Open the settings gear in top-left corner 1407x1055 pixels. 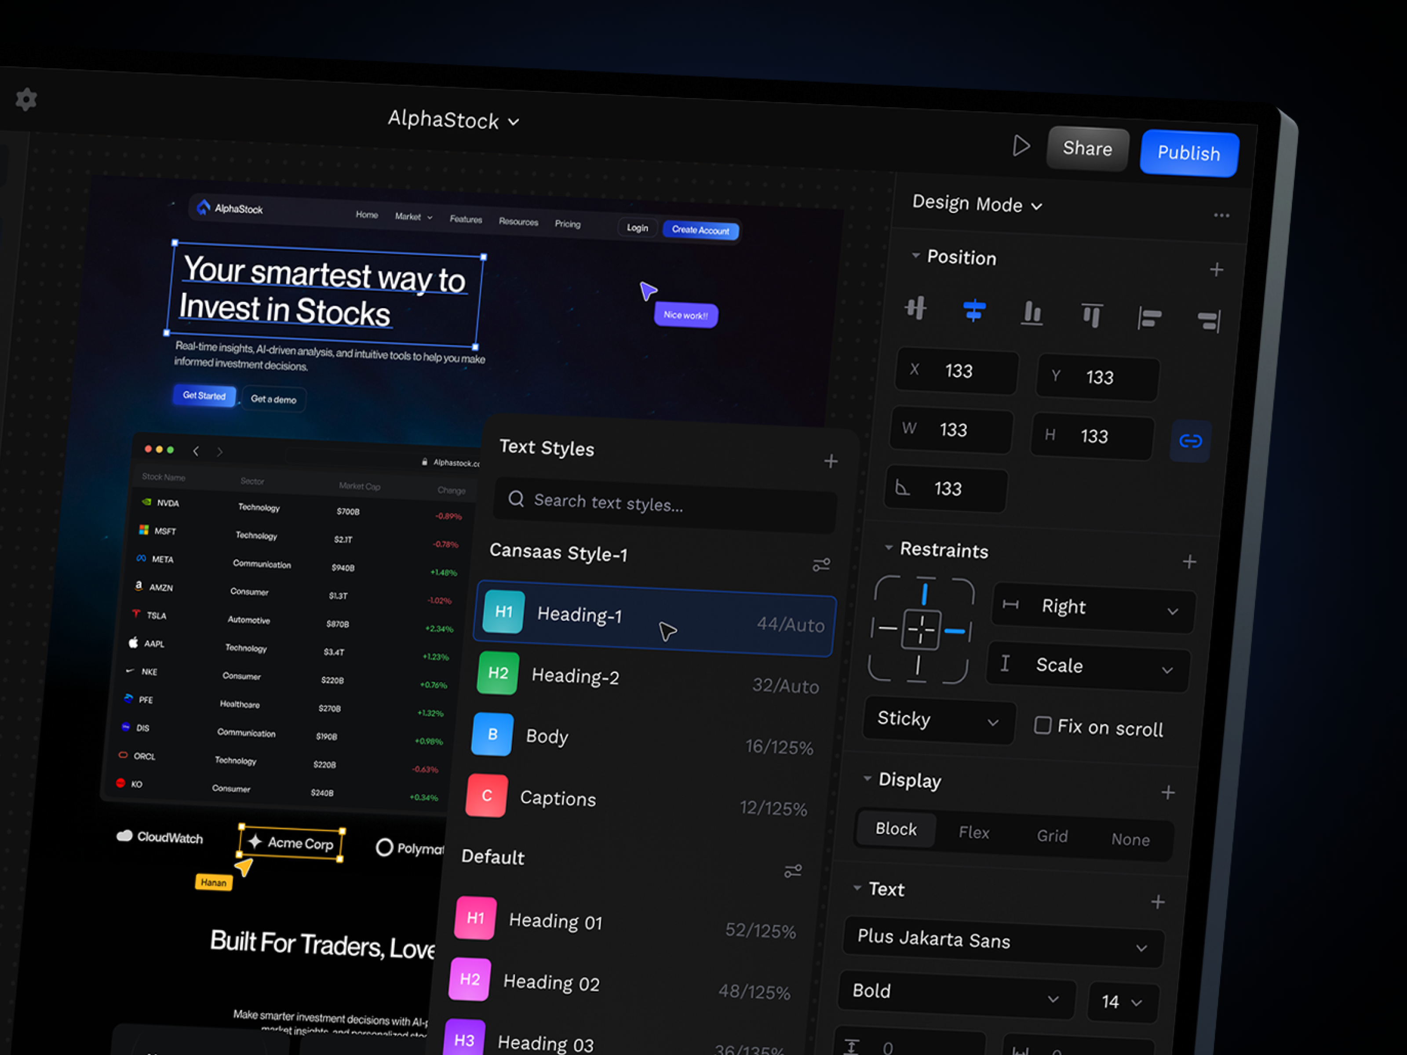[26, 99]
